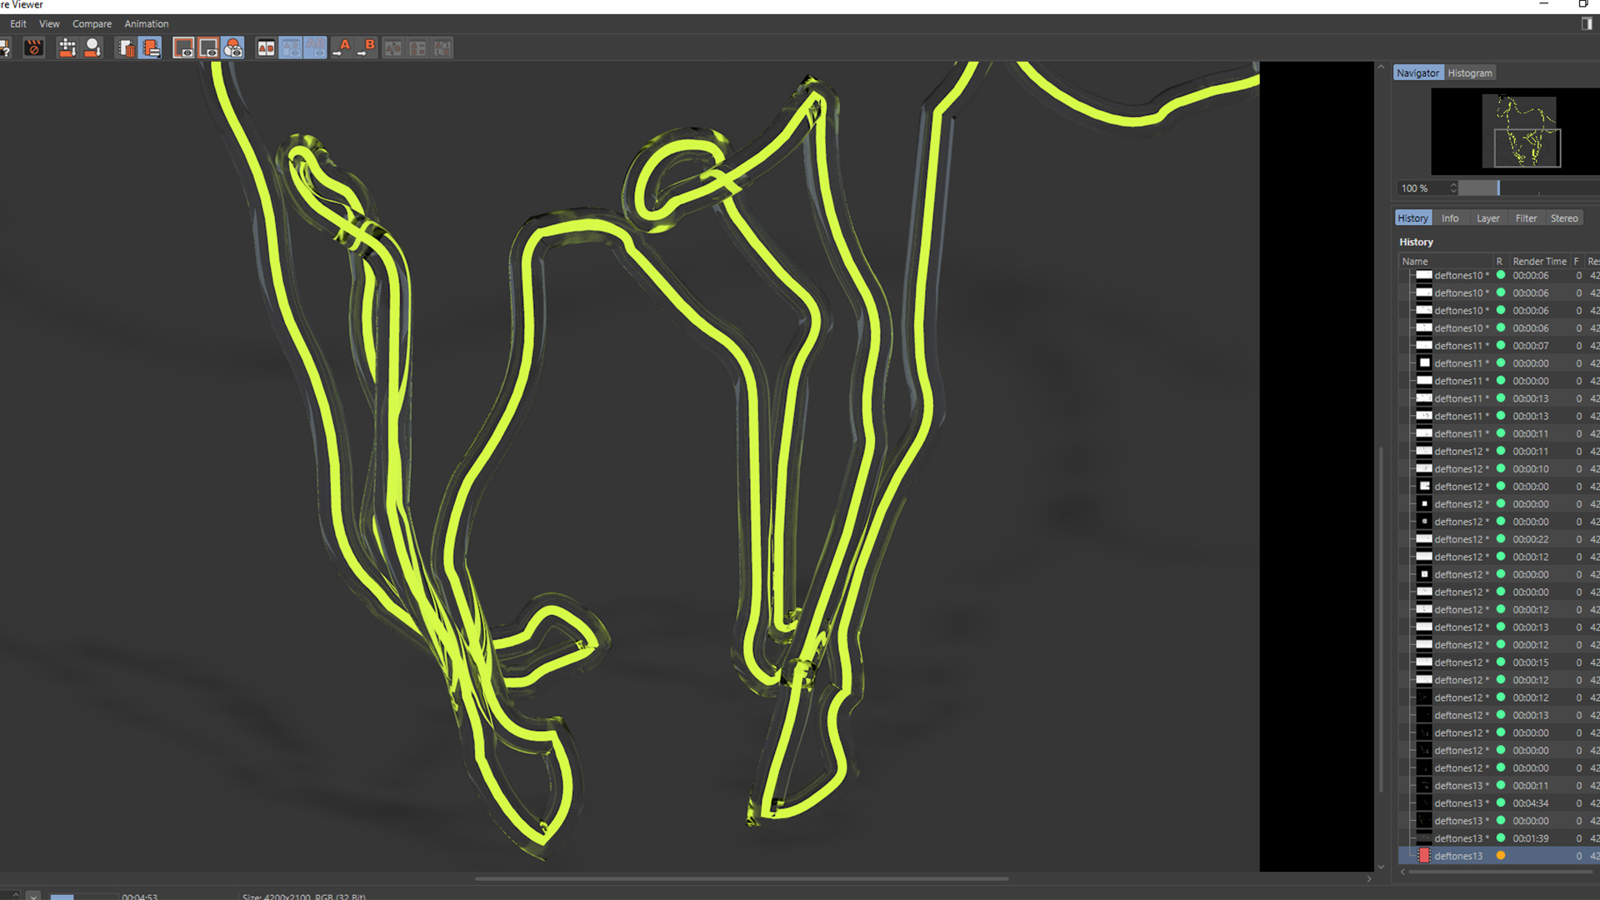Click the Set as B icon
The image size is (1600, 900).
coord(367,48)
